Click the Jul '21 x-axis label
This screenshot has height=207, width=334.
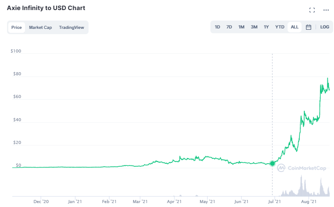click(274, 201)
